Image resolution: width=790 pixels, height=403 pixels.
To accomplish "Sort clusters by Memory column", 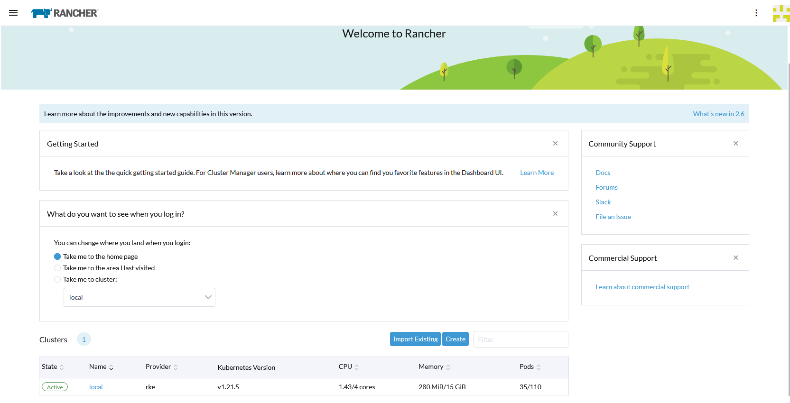I will (x=434, y=367).
